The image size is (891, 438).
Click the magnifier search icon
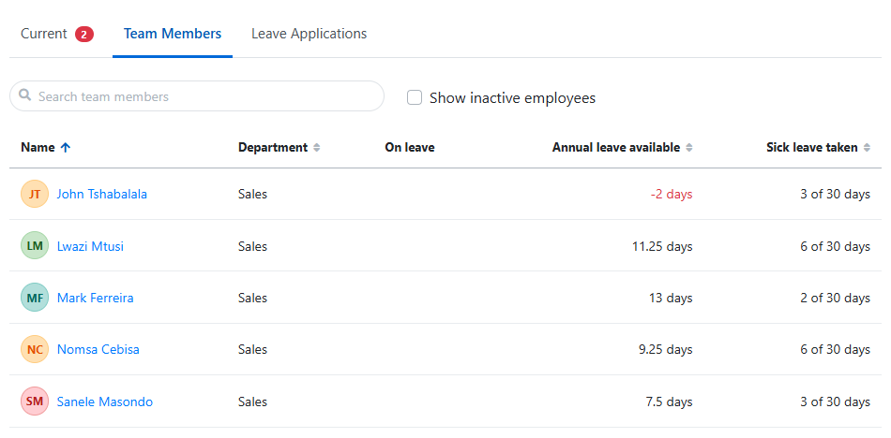(24, 95)
